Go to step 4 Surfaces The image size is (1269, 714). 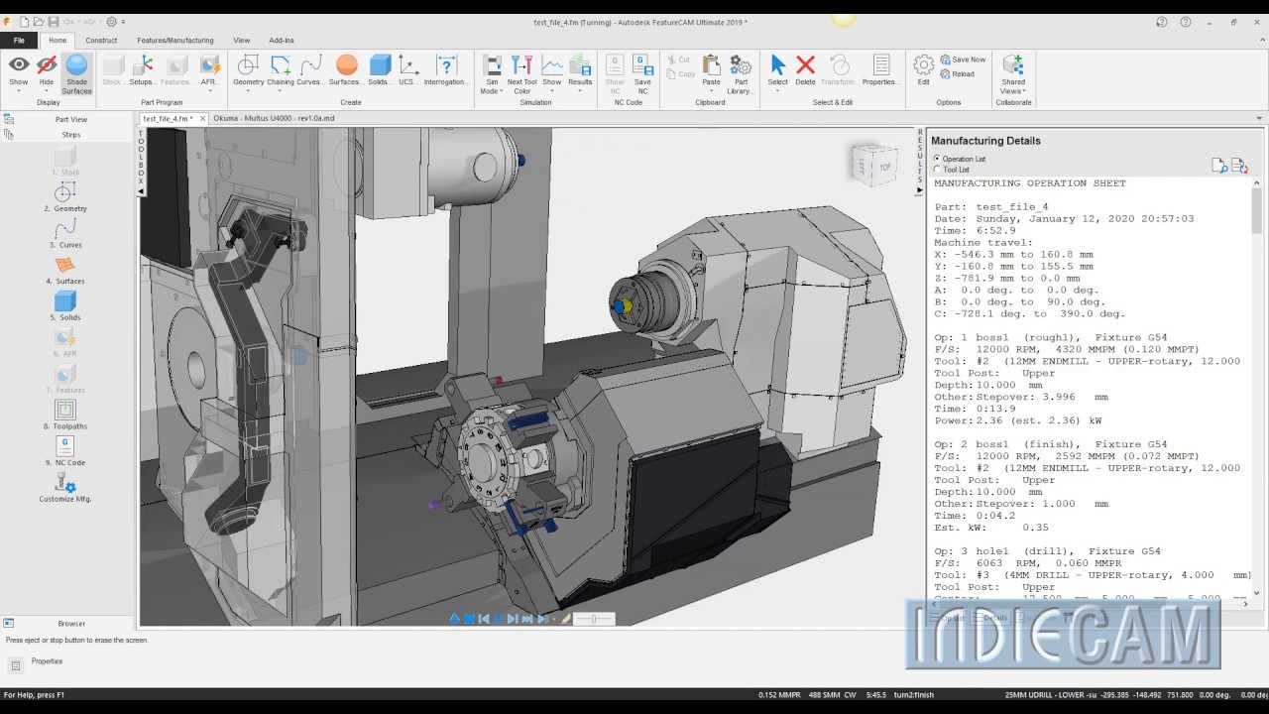pyautogui.click(x=65, y=270)
